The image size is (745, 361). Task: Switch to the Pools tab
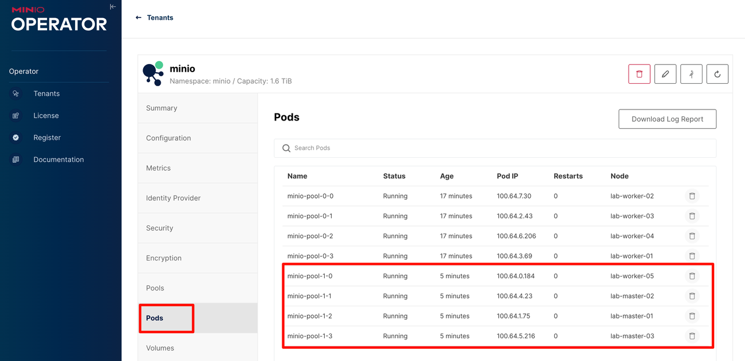coord(198,288)
